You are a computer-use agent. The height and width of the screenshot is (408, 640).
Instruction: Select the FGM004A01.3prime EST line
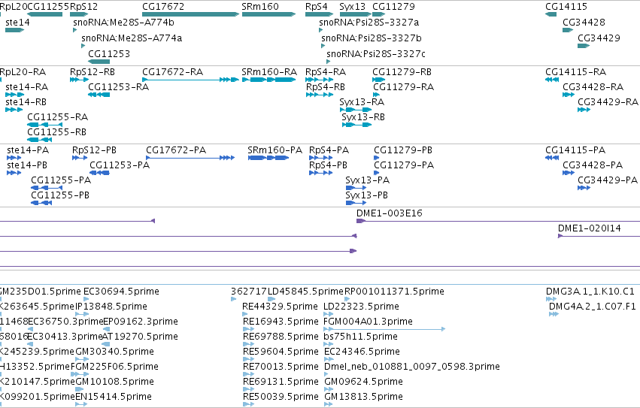point(384,329)
